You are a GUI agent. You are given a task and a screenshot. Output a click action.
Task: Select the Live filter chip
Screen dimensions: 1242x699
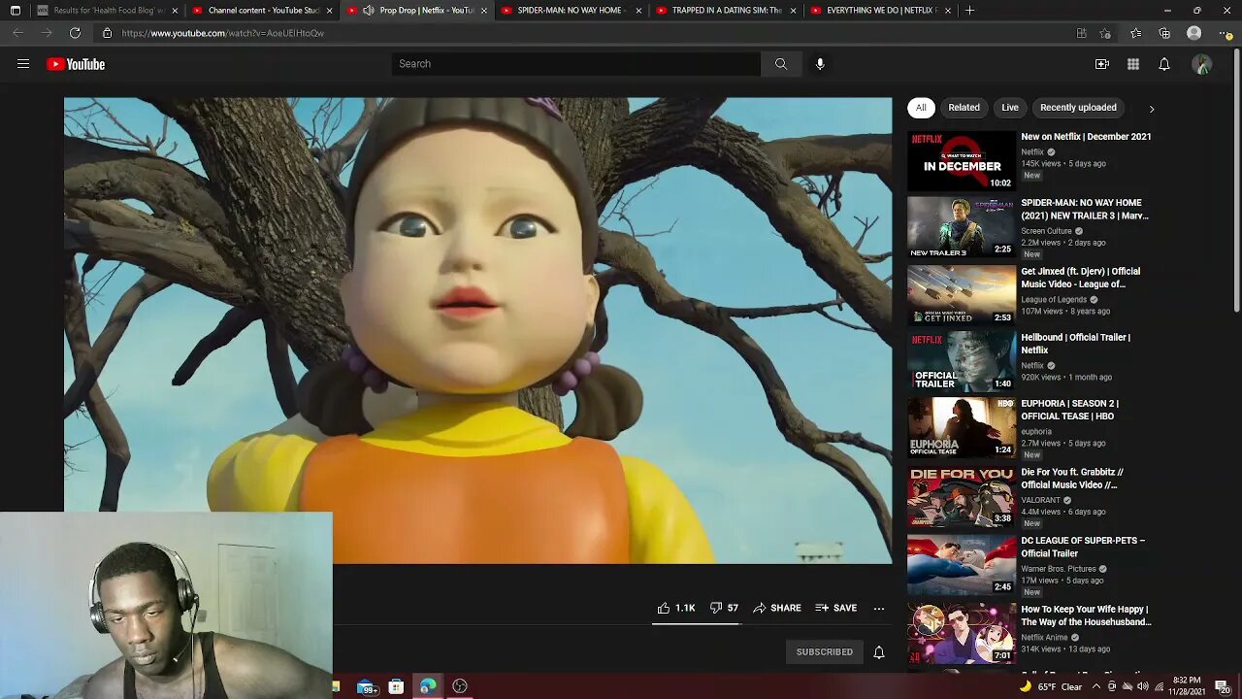[x=1010, y=108]
